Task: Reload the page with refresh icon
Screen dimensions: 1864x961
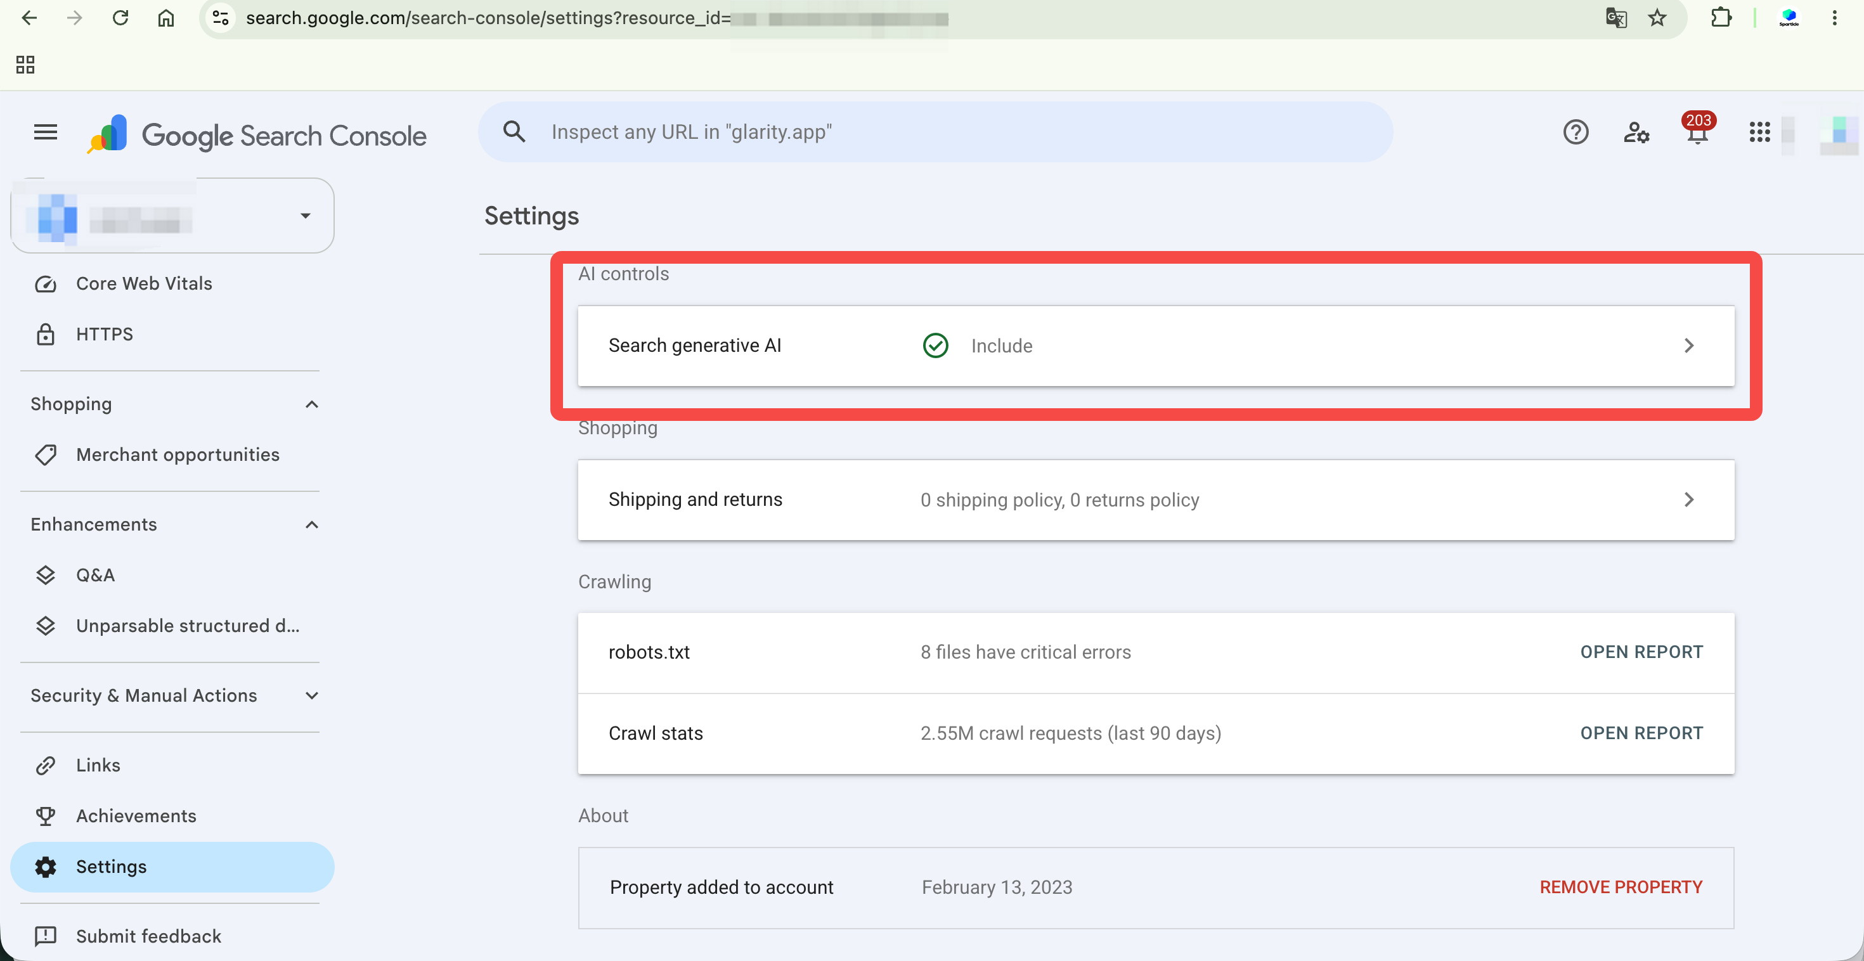Action: (120, 18)
